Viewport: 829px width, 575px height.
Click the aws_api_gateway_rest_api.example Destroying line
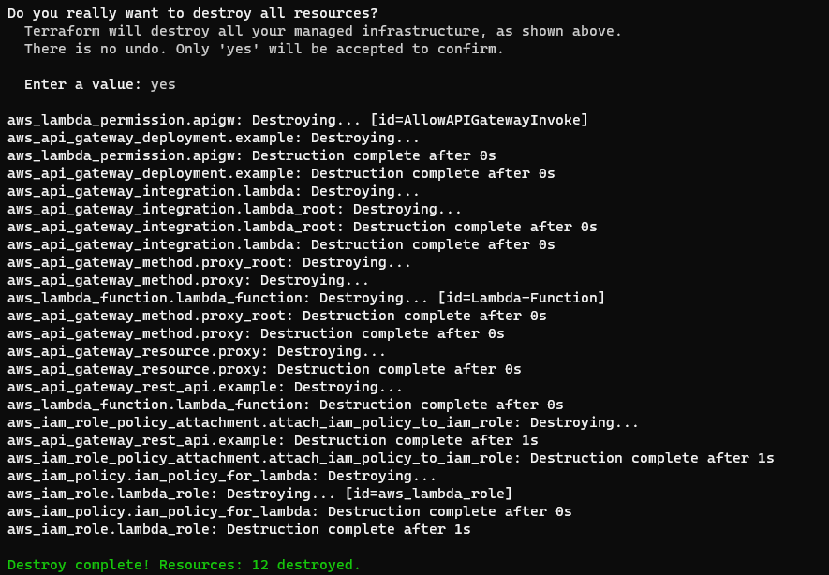(x=204, y=387)
